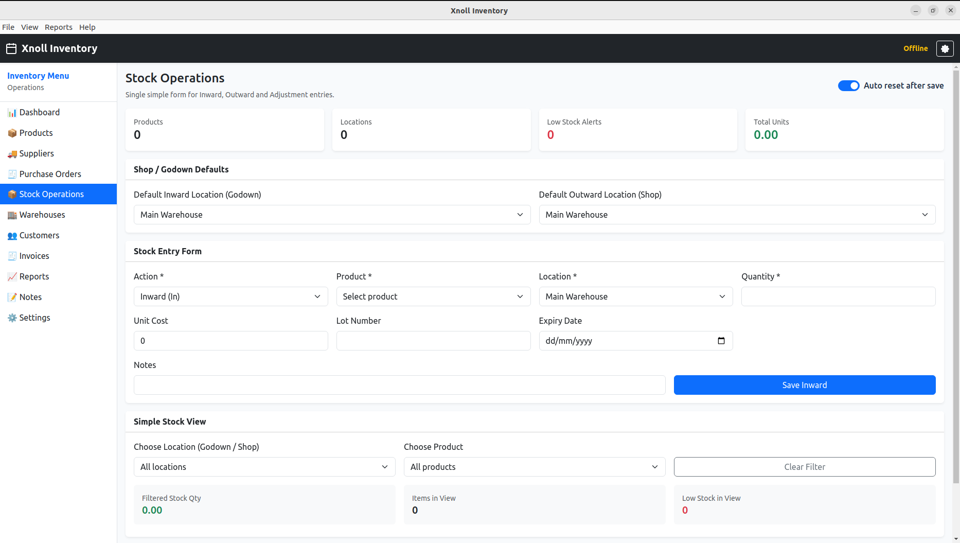Open the Select product dropdown
The height and width of the screenshot is (543, 960).
(x=433, y=296)
